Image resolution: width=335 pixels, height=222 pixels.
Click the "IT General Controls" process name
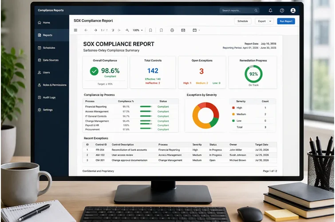pyautogui.click(x=96, y=117)
